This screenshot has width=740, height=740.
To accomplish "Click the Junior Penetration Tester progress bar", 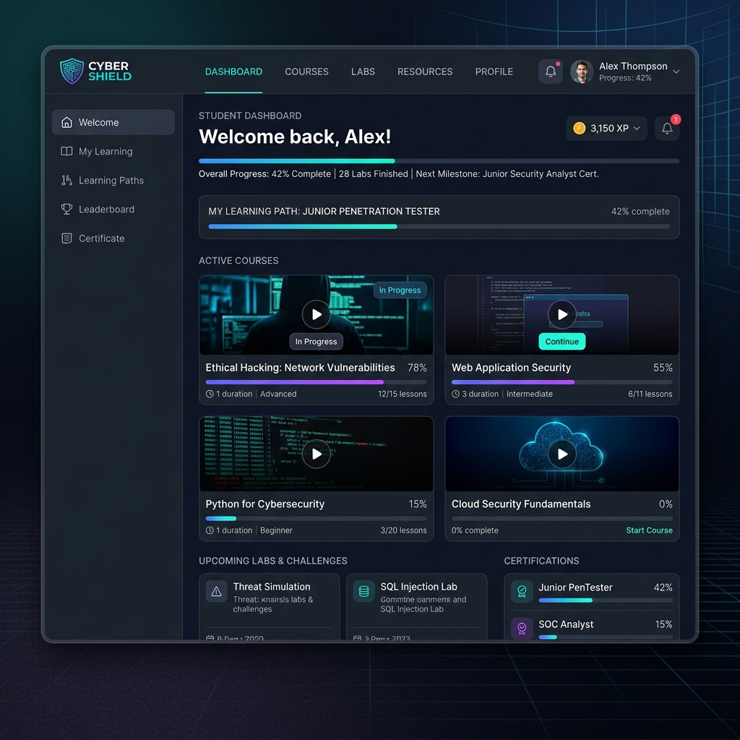I will click(439, 227).
